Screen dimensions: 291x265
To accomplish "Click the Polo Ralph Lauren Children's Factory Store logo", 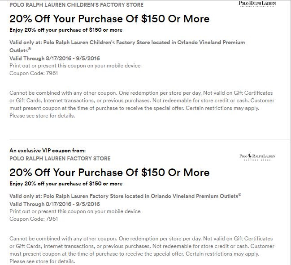I will click(257, 5).
